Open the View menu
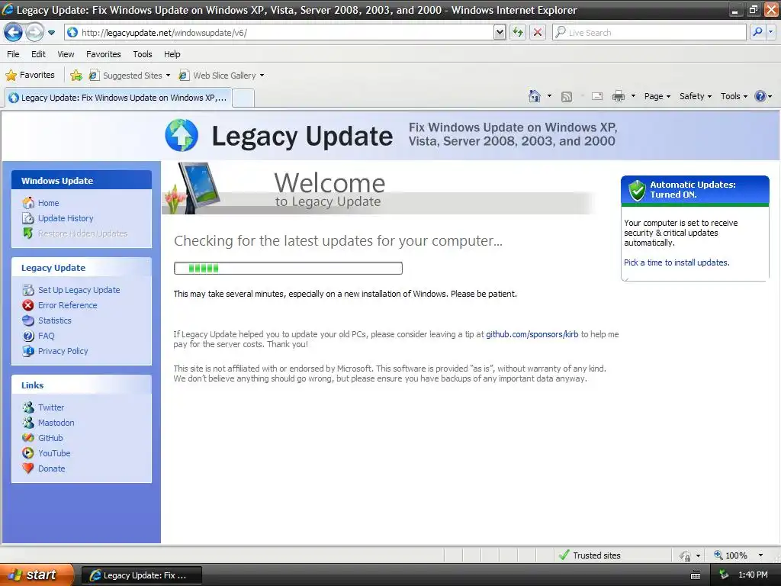This screenshot has height=586, width=781. click(x=66, y=54)
